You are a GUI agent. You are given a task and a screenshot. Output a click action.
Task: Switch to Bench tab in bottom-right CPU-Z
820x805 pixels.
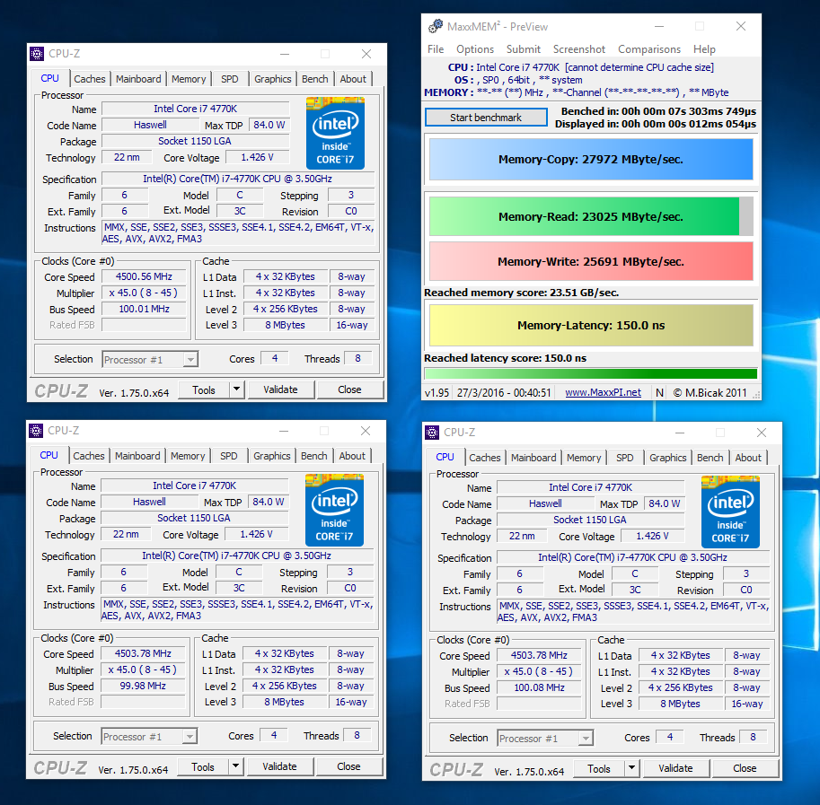coord(710,458)
